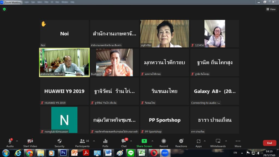Expand the Participants options chevron
Viewport: 279px width, 157px height.
[x=94, y=141]
